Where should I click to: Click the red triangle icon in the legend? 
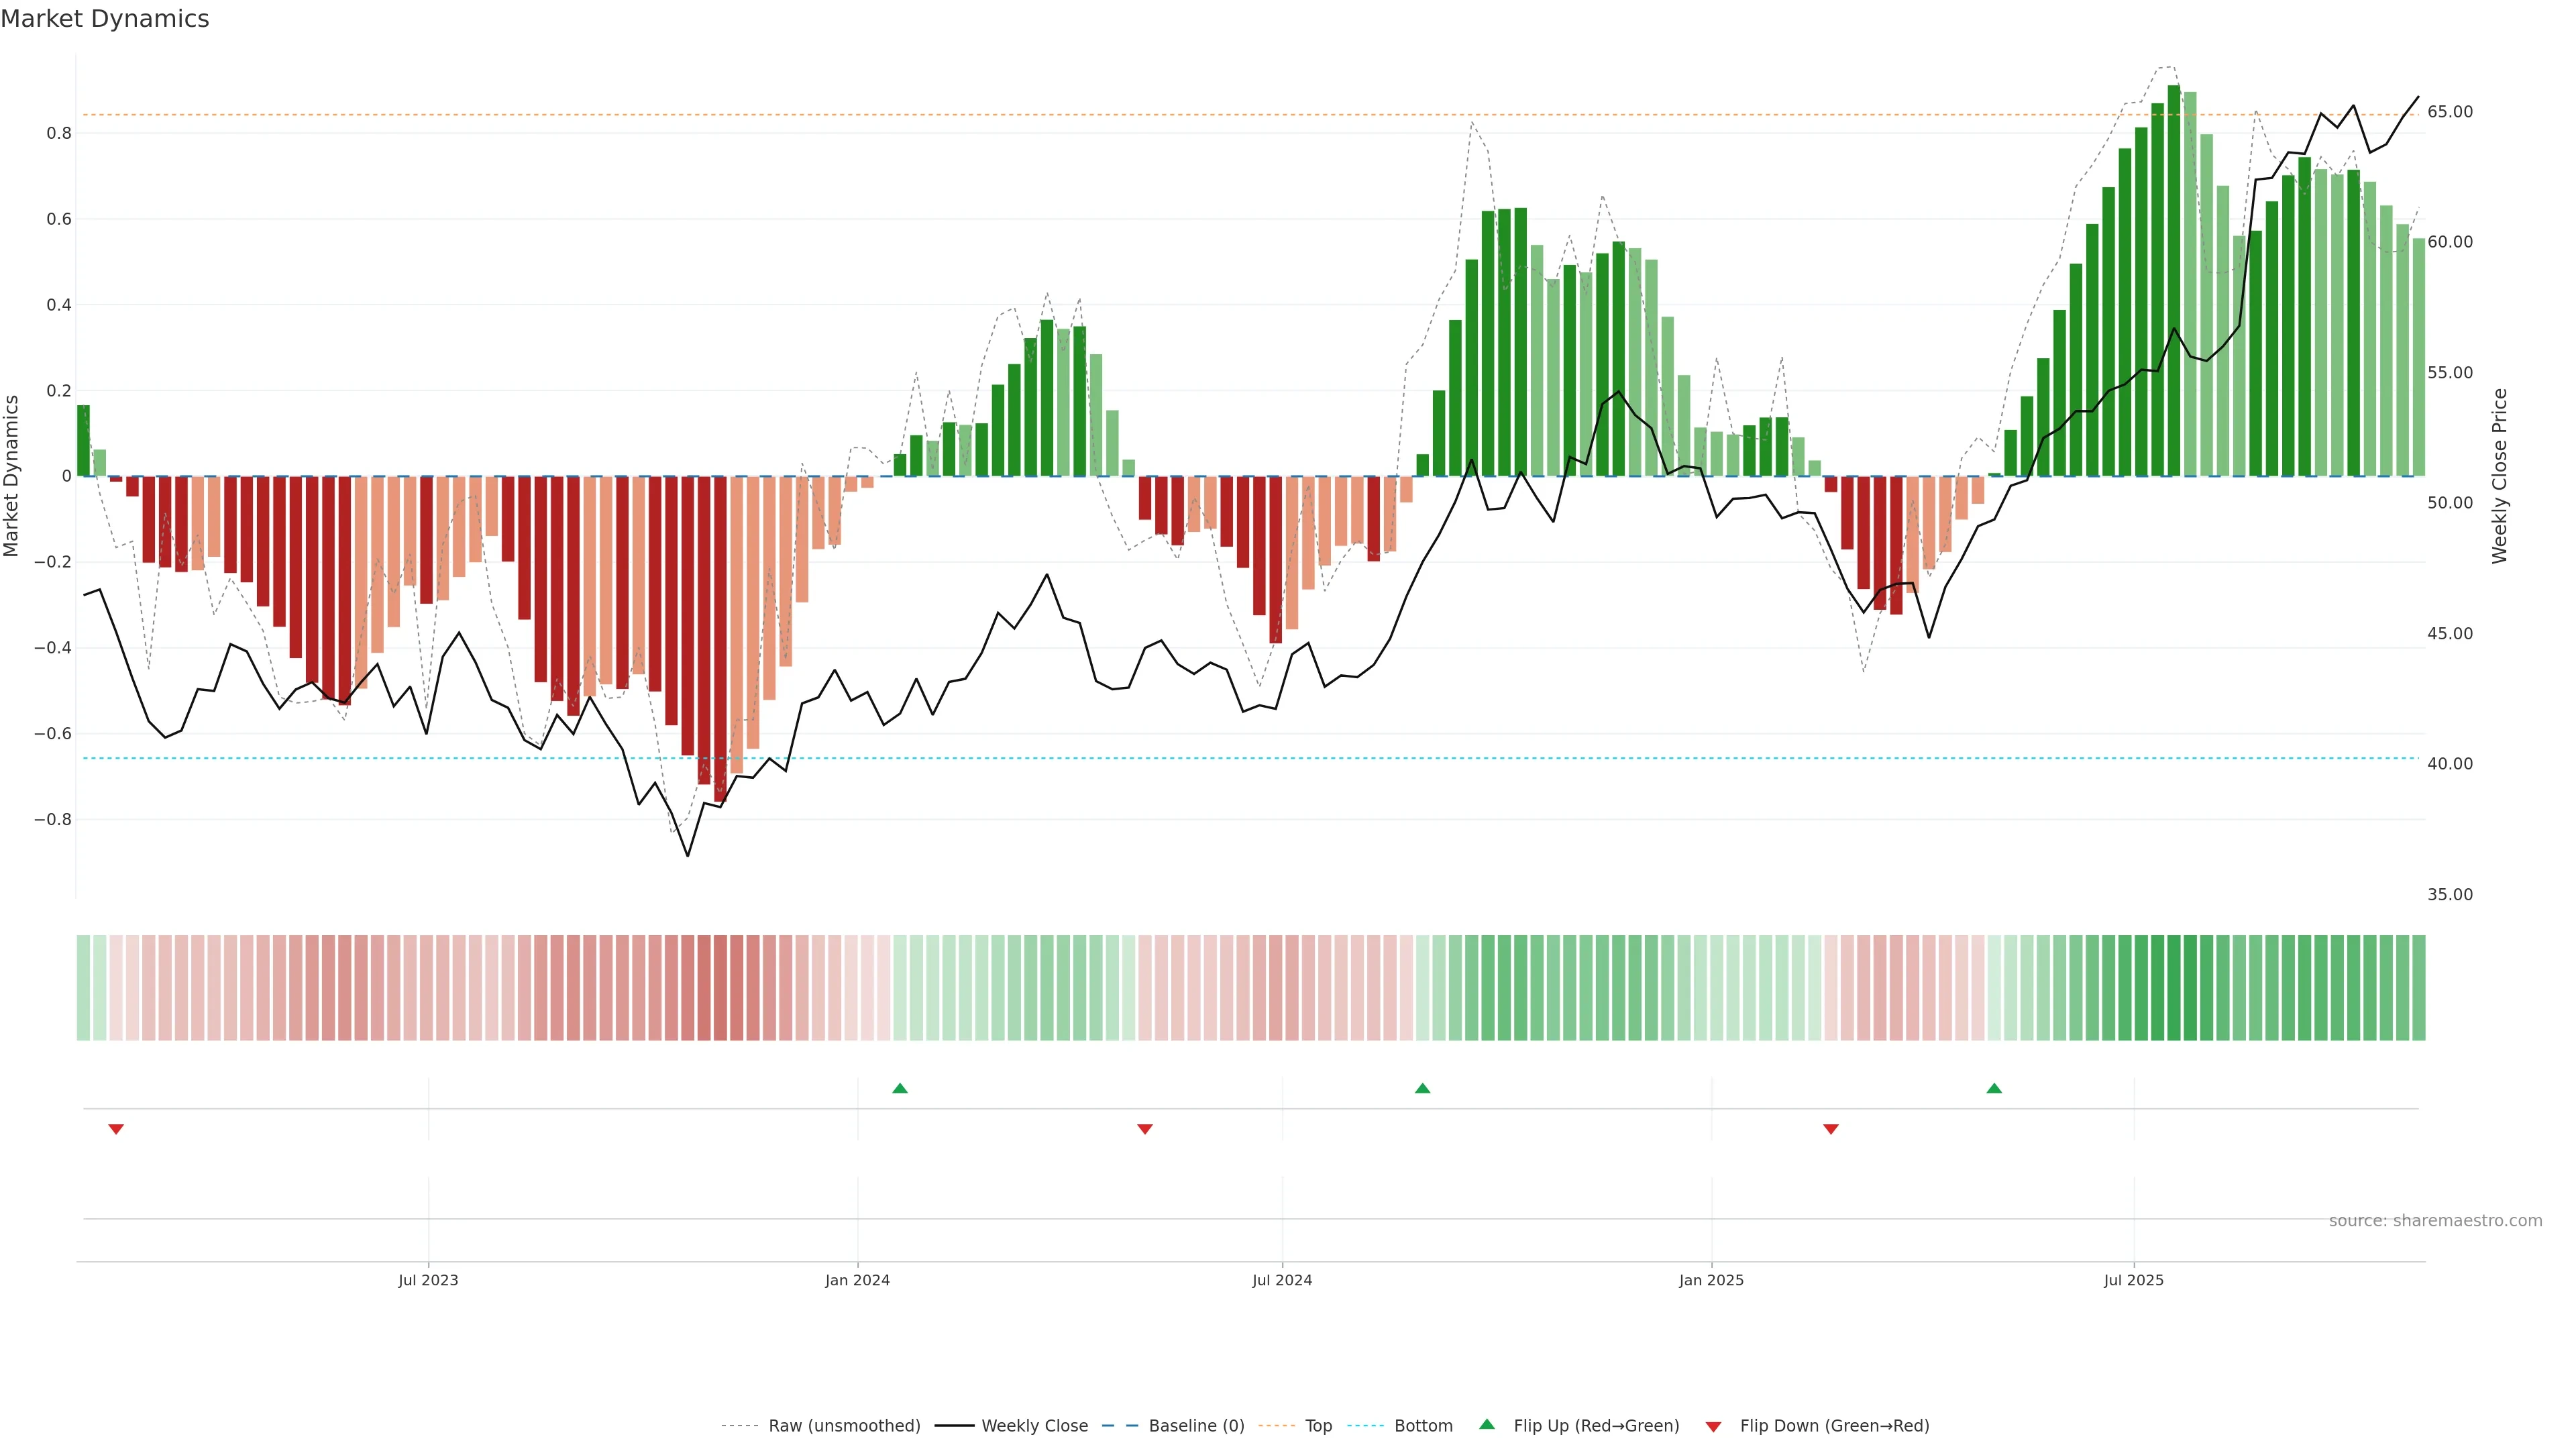(x=1713, y=1426)
